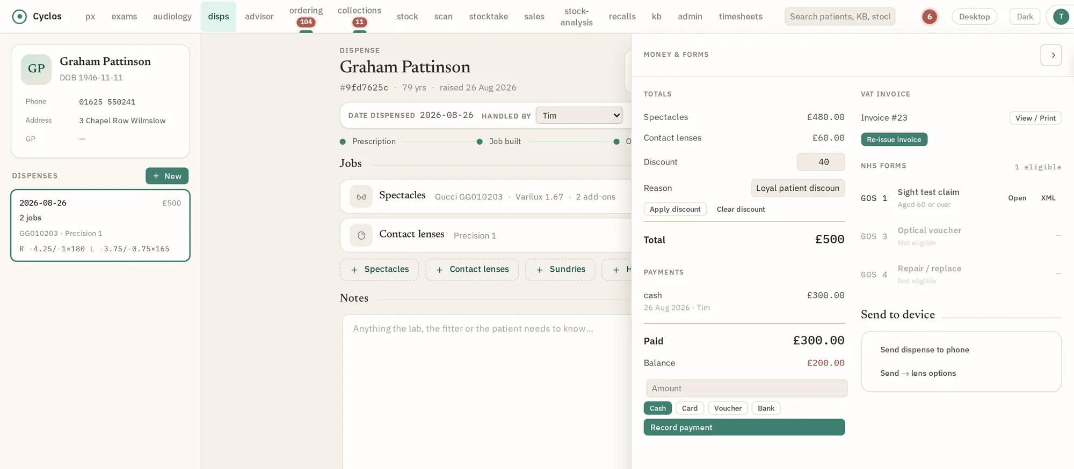Screen dimensions: 1074x469
Task: Click the contact lens icon in Jobs
Action: [361, 235]
